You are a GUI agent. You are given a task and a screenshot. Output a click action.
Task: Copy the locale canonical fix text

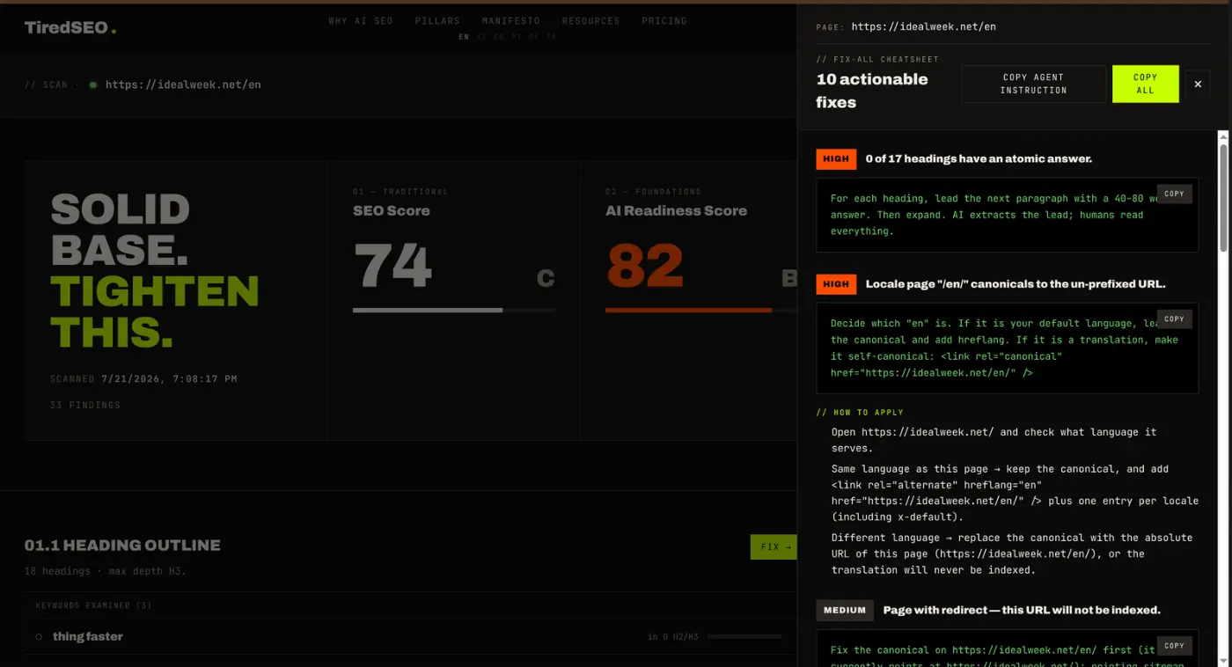tap(1174, 319)
